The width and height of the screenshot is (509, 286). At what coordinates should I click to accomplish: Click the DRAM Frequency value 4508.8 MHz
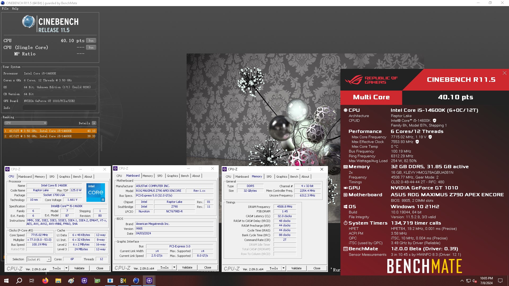285,207
